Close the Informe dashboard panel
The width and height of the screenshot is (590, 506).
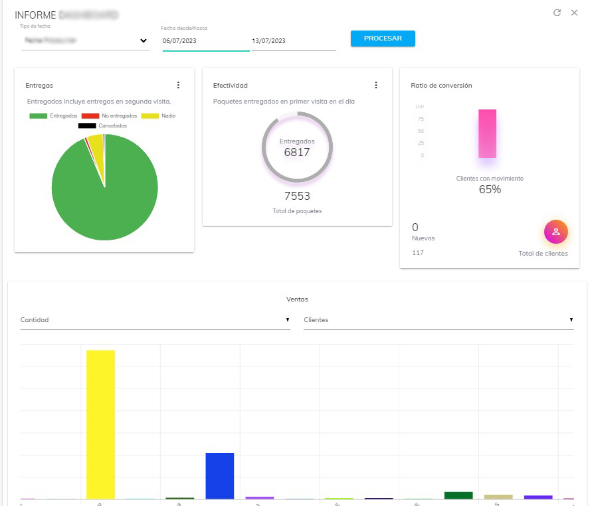(x=575, y=13)
